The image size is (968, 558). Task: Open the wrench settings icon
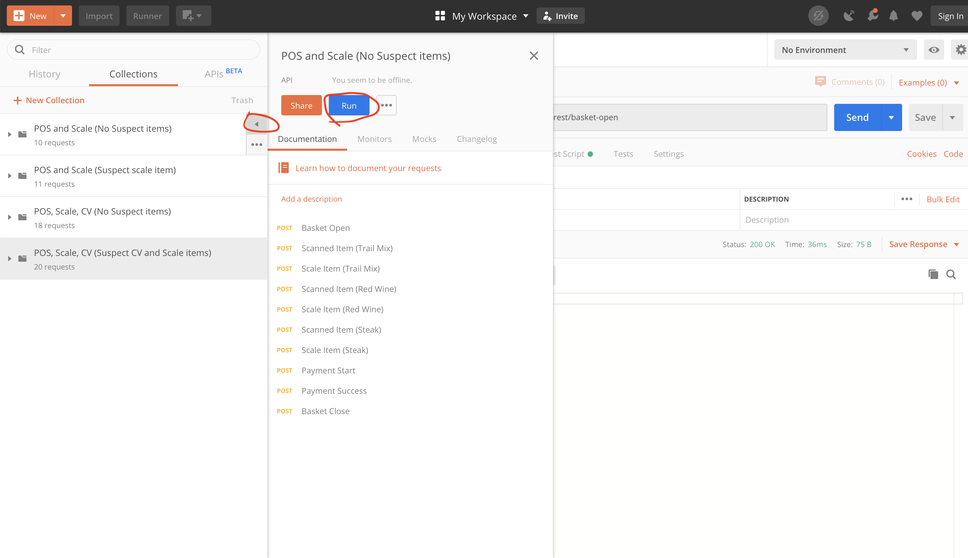point(872,15)
